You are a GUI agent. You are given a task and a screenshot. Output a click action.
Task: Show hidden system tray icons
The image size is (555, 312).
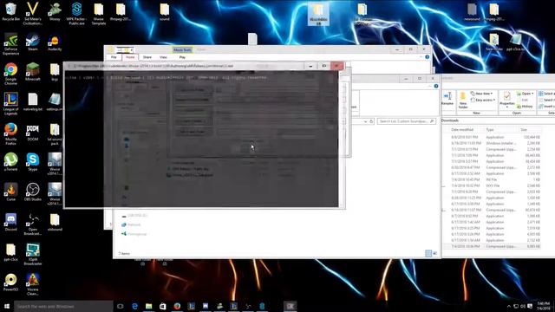click(x=509, y=306)
